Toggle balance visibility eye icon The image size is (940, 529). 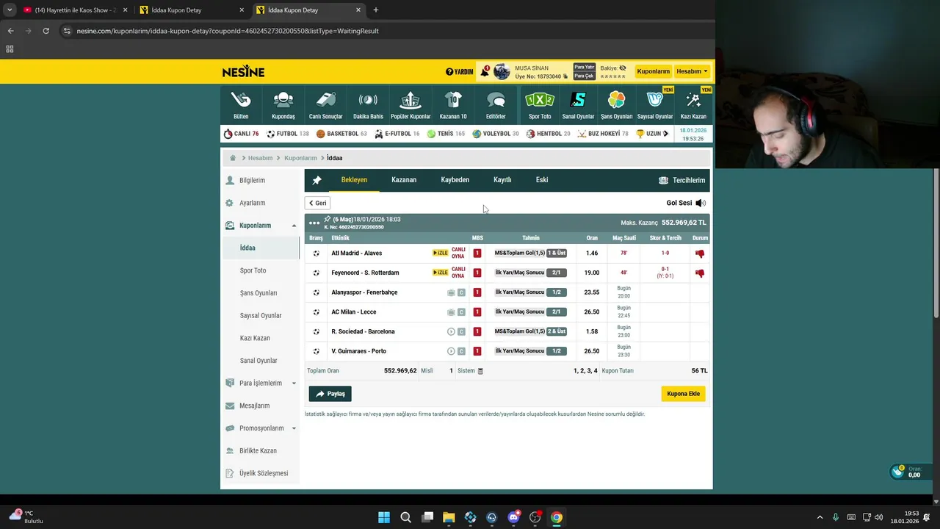[x=623, y=68]
